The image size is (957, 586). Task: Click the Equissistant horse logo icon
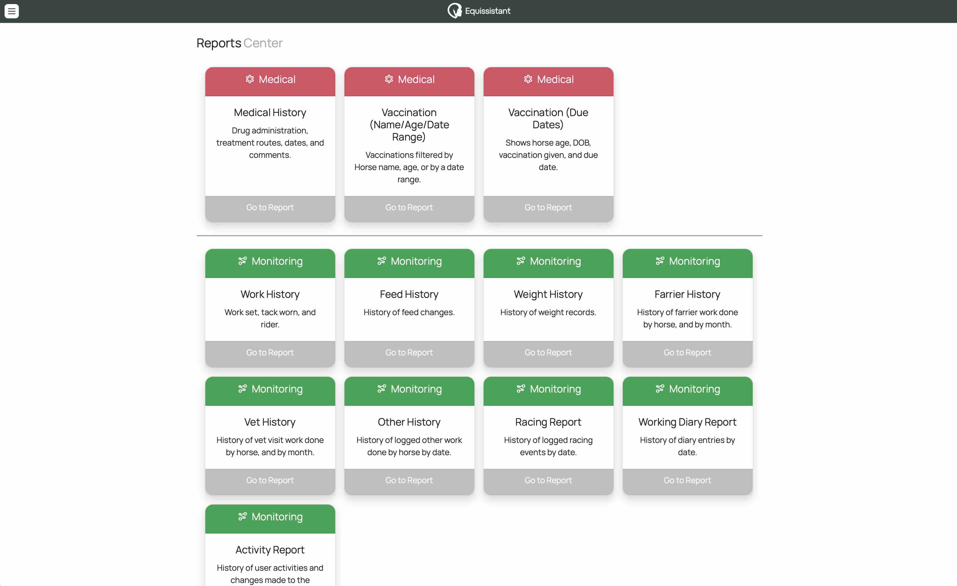(x=454, y=11)
